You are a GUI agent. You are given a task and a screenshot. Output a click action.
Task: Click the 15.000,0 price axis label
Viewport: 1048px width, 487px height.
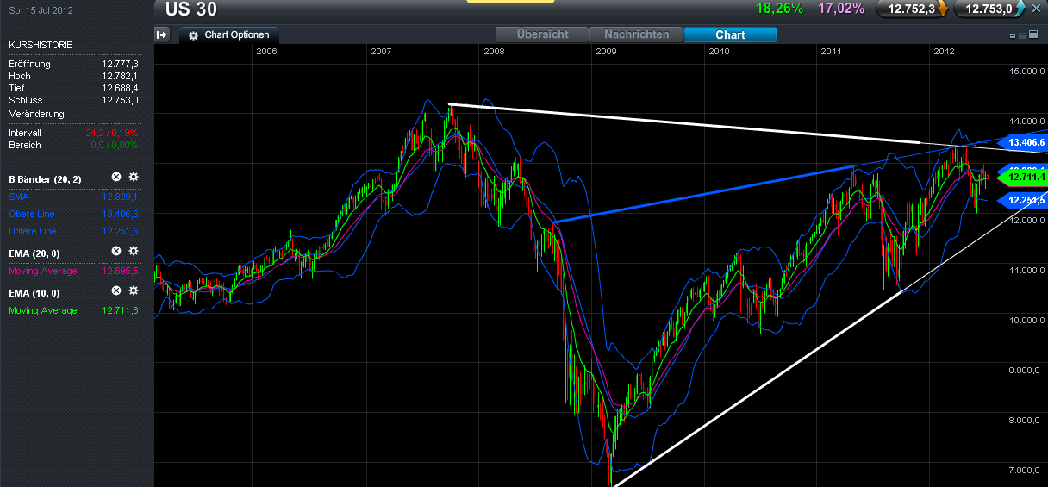point(1026,71)
